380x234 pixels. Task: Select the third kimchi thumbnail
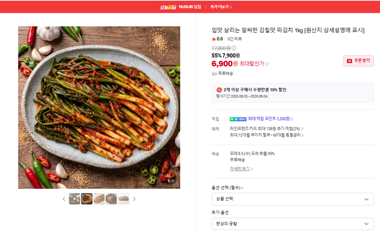pyautogui.click(x=99, y=199)
